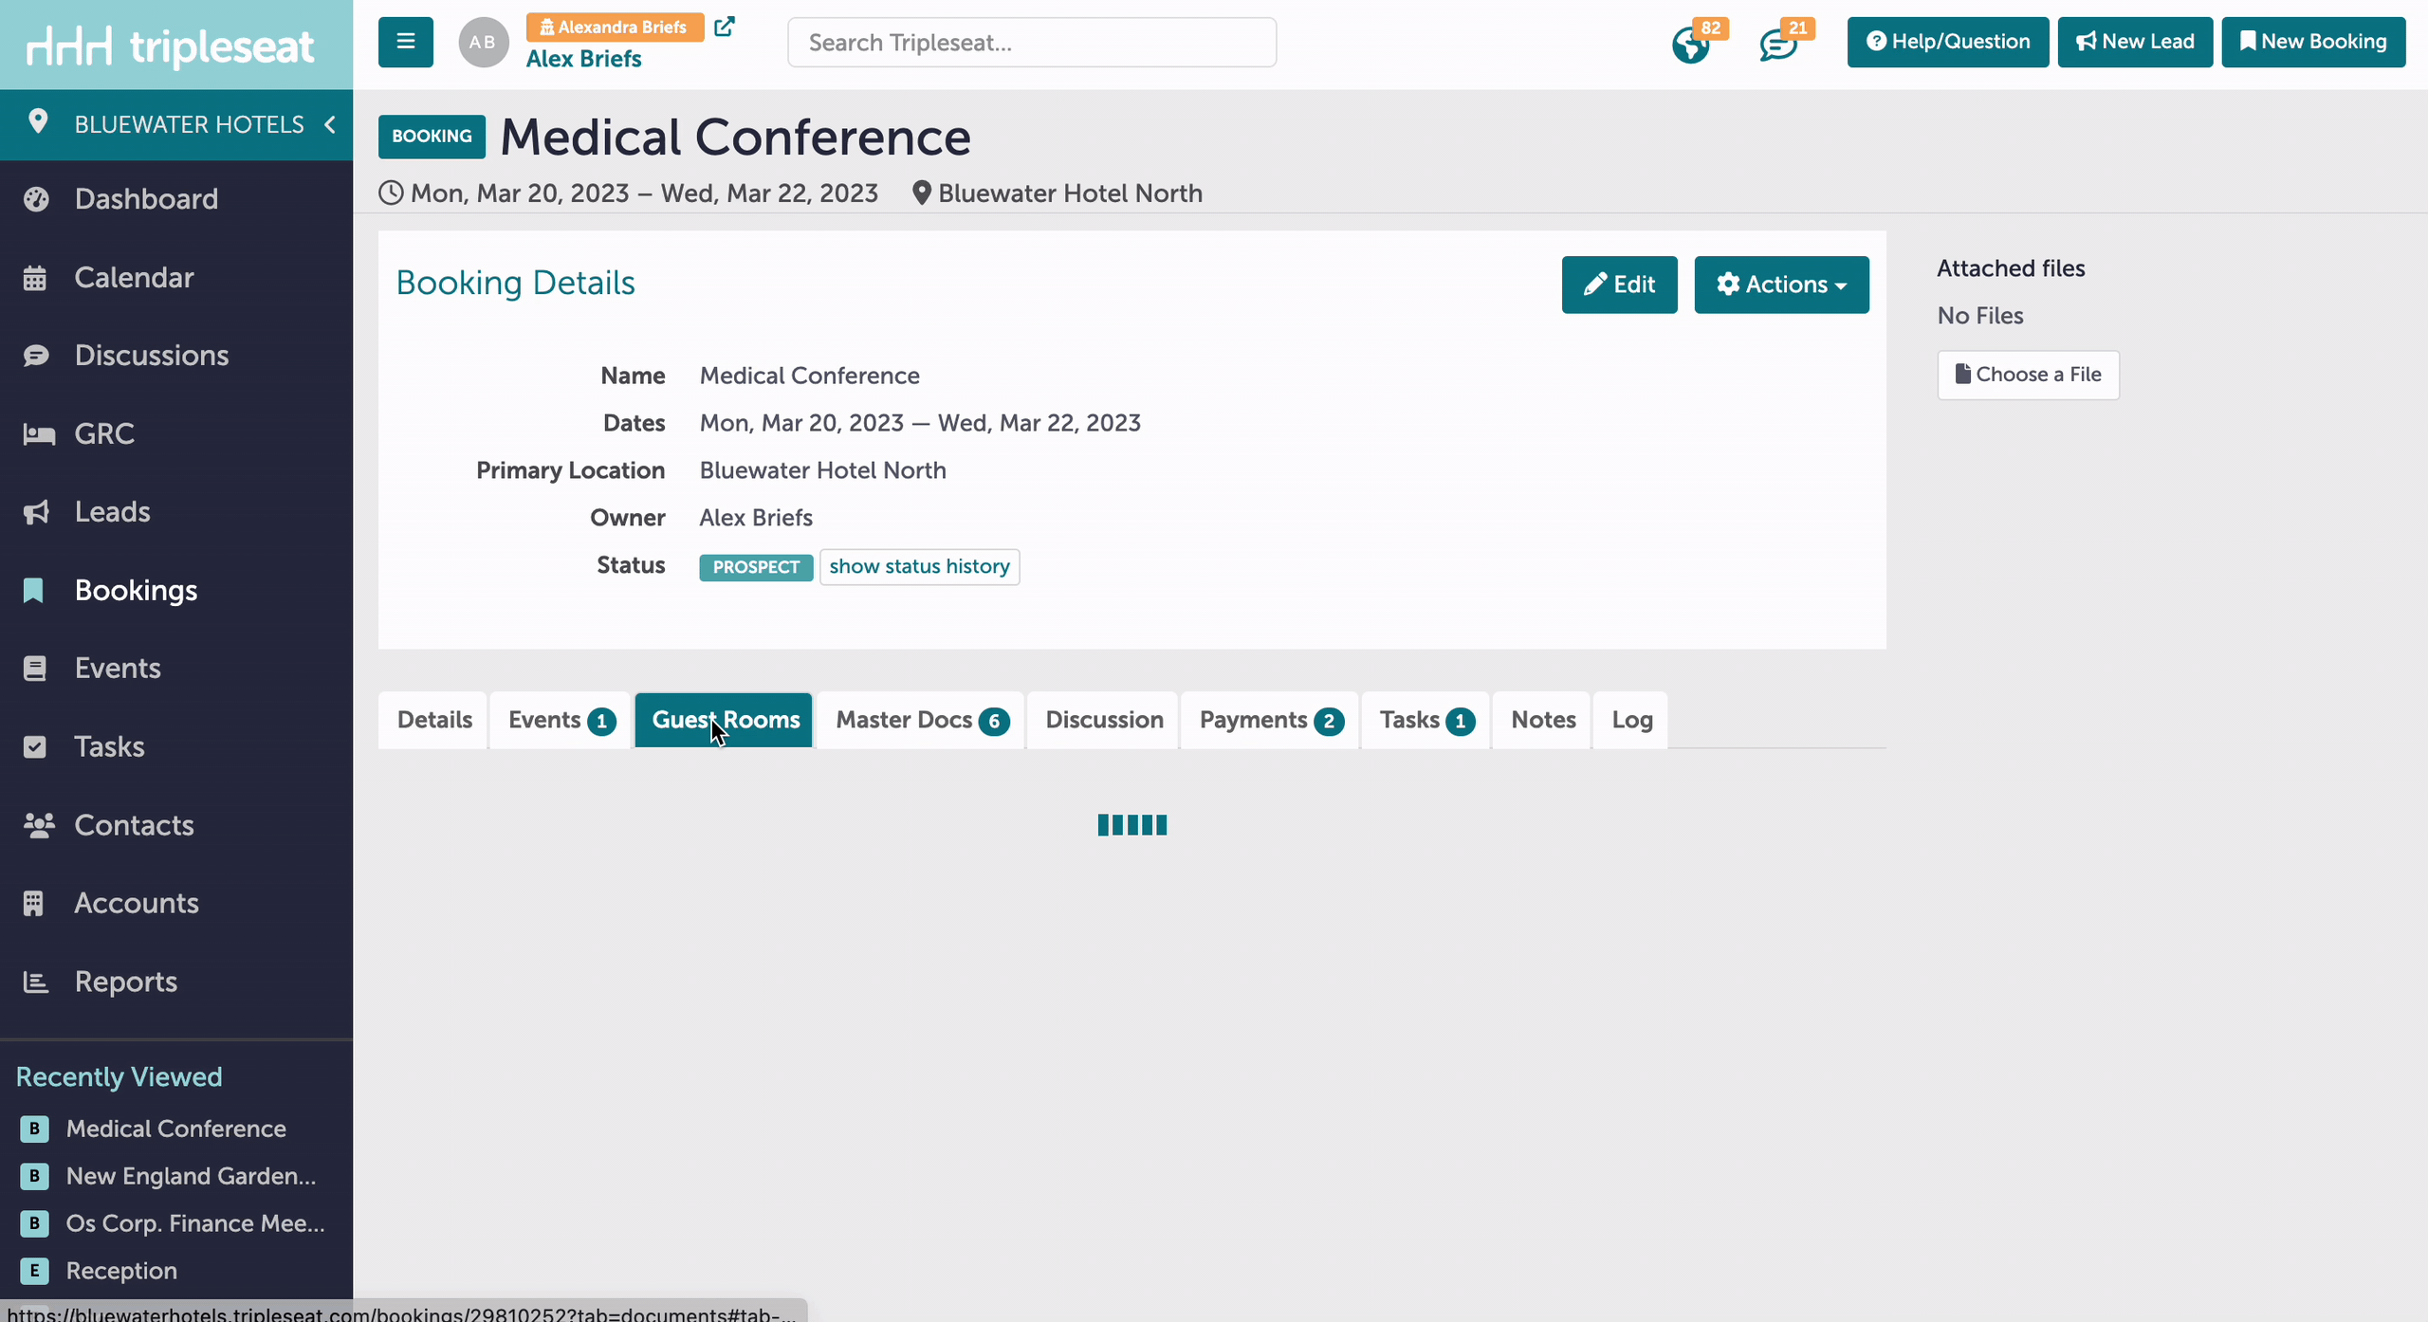Click Choose a File button

click(x=2028, y=375)
